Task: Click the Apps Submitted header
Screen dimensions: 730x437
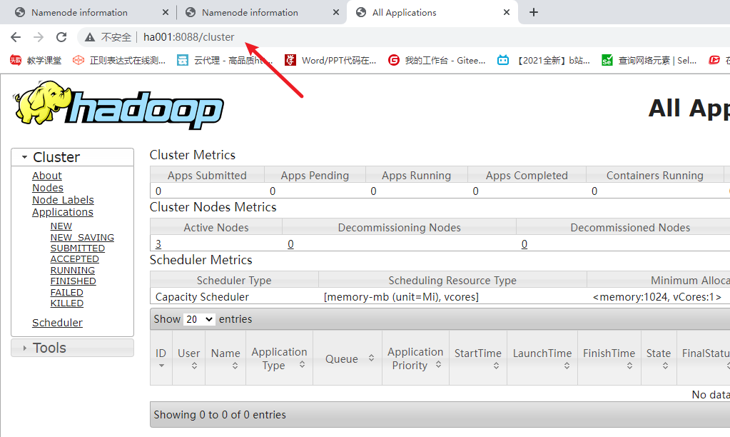Action: [207, 175]
